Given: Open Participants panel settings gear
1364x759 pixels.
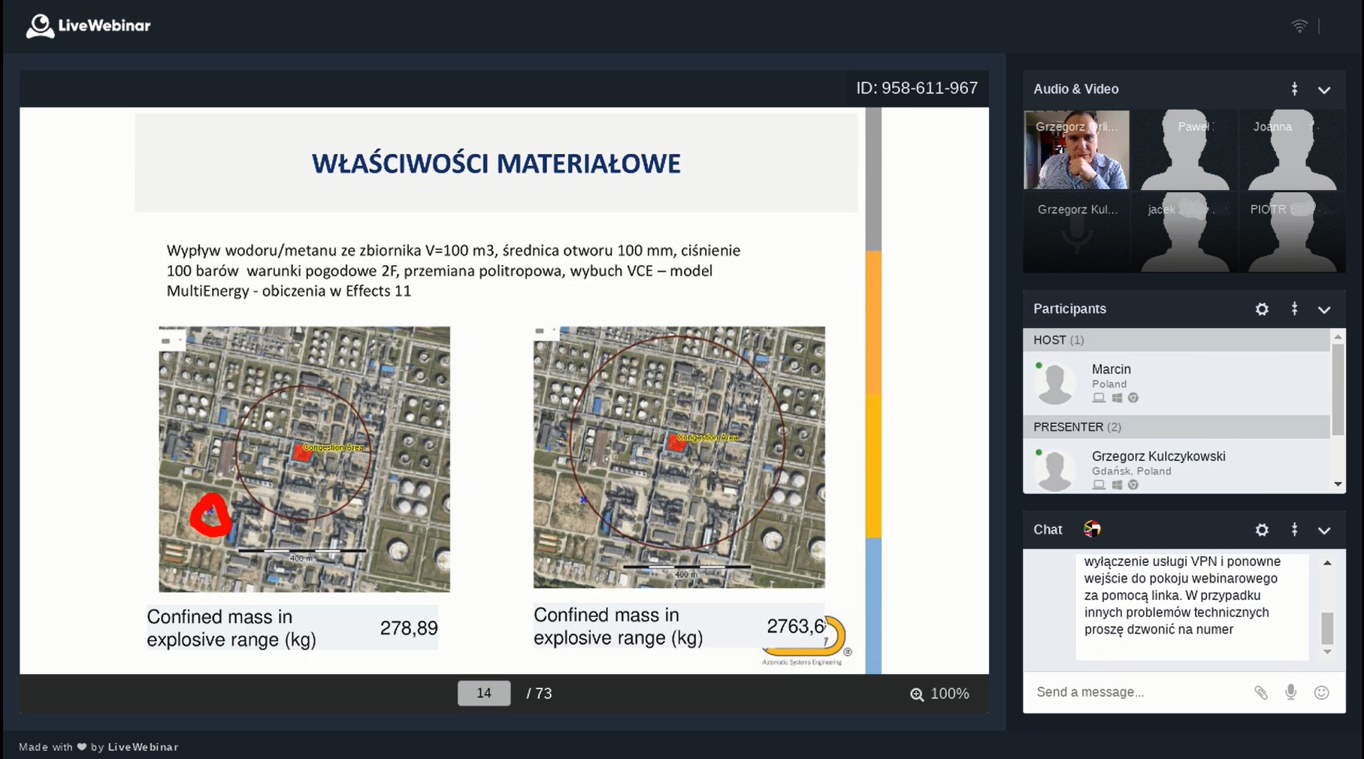Looking at the screenshot, I should coord(1262,309).
